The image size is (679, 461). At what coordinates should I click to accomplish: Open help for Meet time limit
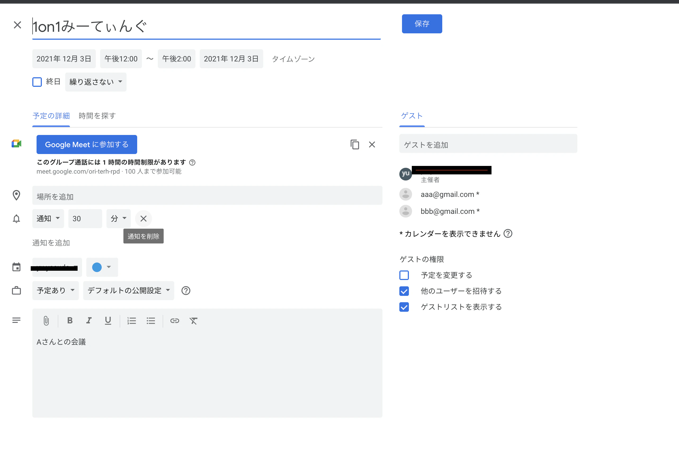[192, 162]
